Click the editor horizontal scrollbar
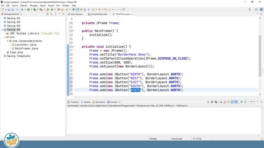 click(x=166, y=97)
